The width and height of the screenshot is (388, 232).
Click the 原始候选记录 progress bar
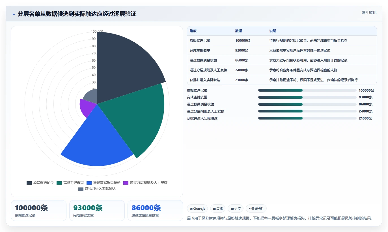(x=307, y=90)
